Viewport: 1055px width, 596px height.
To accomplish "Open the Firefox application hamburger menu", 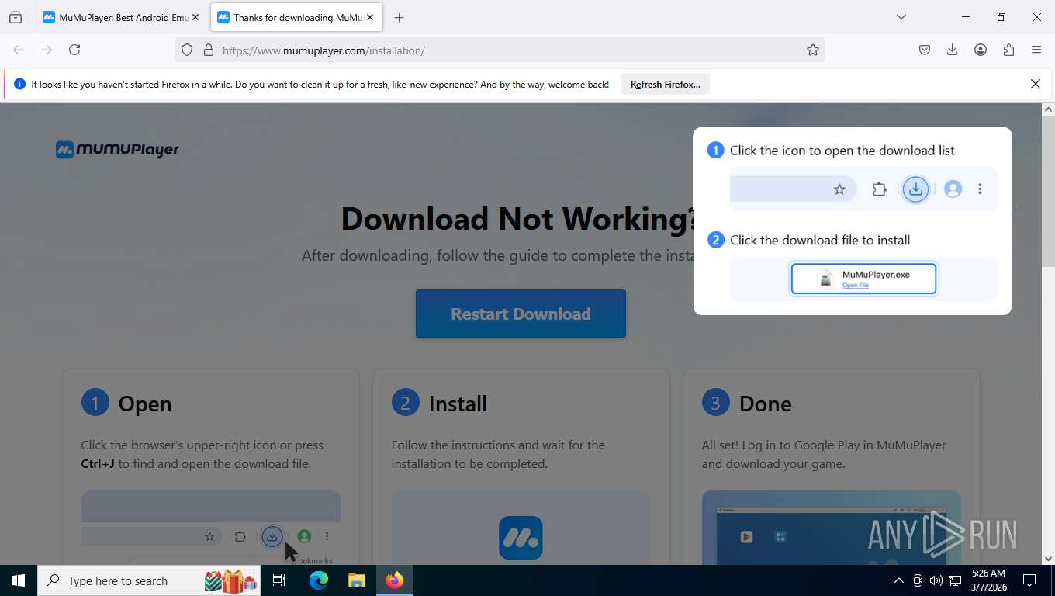I will click(1036, 50).
